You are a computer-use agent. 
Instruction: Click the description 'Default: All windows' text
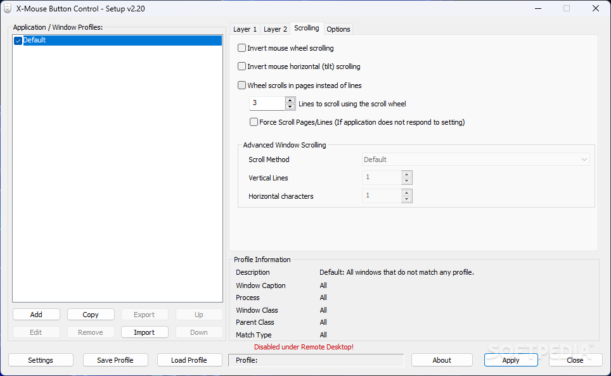coord(397,272)
